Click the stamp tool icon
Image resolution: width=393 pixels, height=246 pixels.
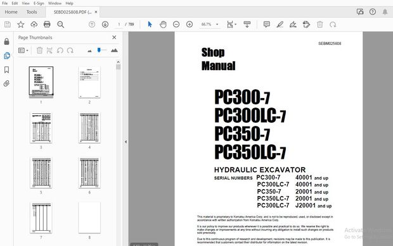pyautogui.click(x=306, y=24)
